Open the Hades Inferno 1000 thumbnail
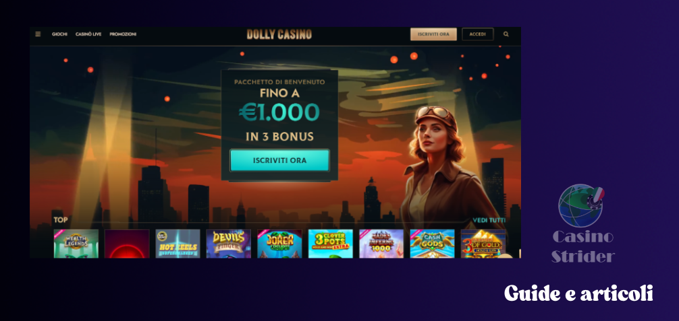This screenshot has width=679, height=321. pos(381,244)
